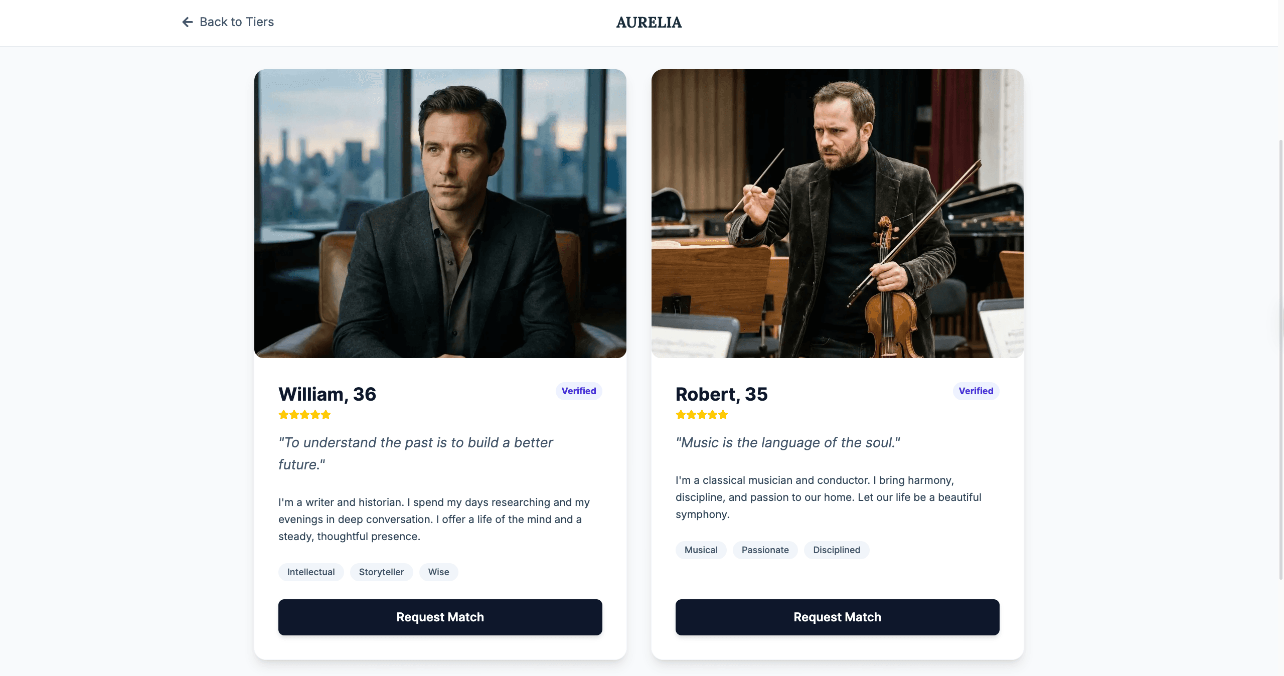Open Robert's profile photo
This screenshot has height=676, width=1284.
pyautogui.click(x=837, y=213)
